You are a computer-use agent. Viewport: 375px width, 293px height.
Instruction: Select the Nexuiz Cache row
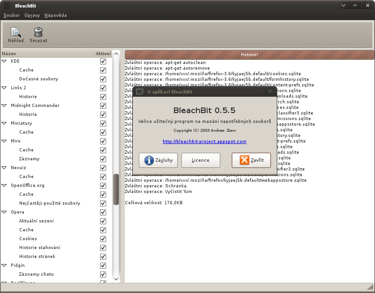(56, 177)
